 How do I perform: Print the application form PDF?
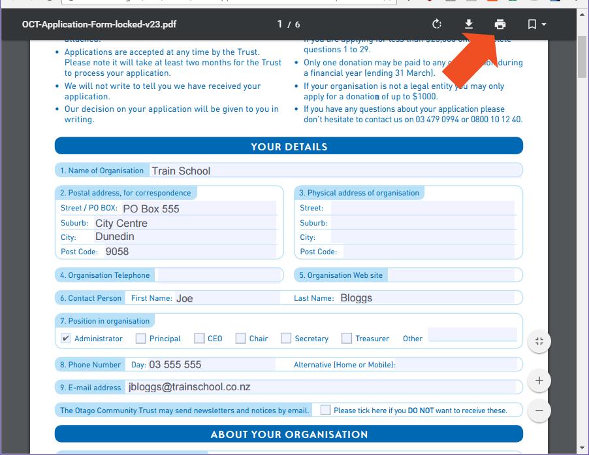point(500,24)
